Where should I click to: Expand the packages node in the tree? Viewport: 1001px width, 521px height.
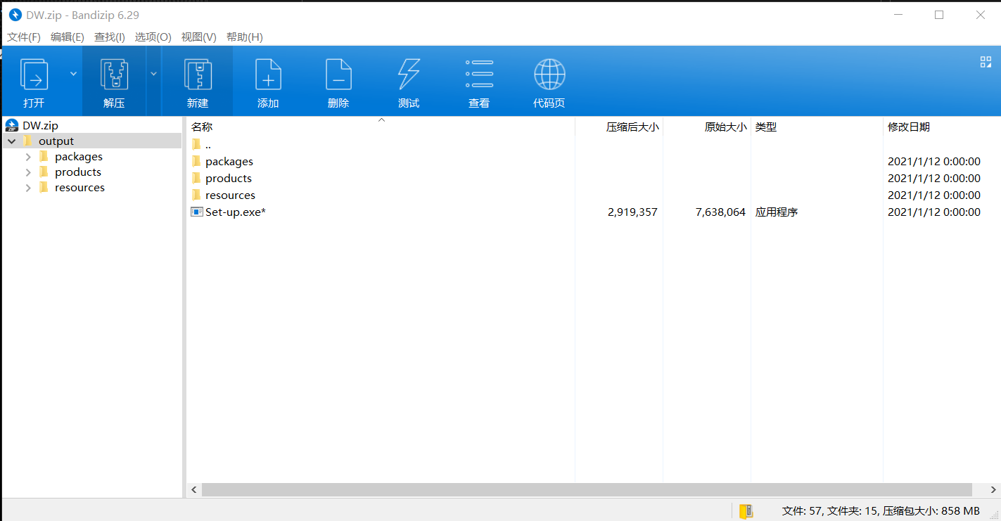(x=28, y=157)
